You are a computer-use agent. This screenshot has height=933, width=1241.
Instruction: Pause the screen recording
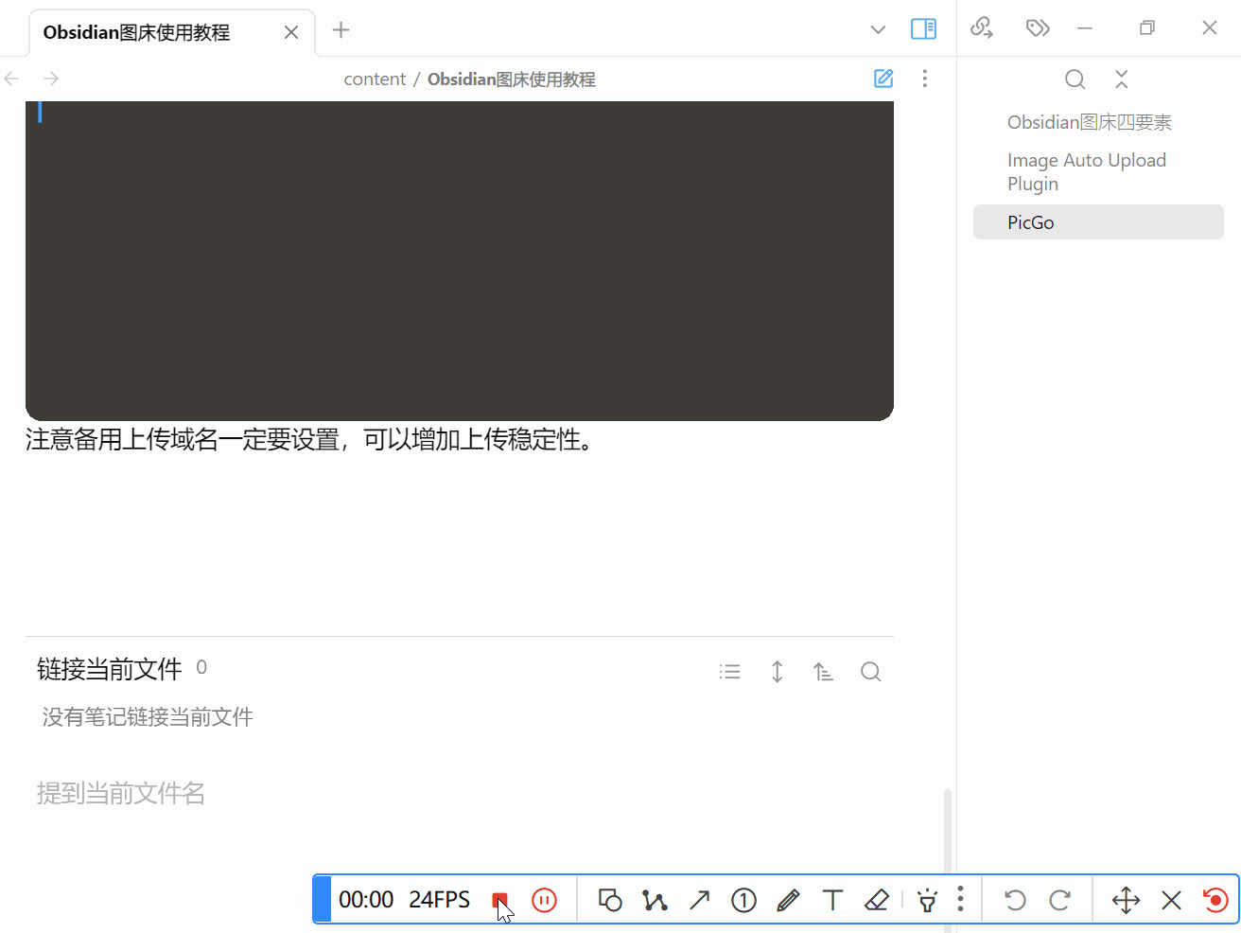tap(544, 900)
